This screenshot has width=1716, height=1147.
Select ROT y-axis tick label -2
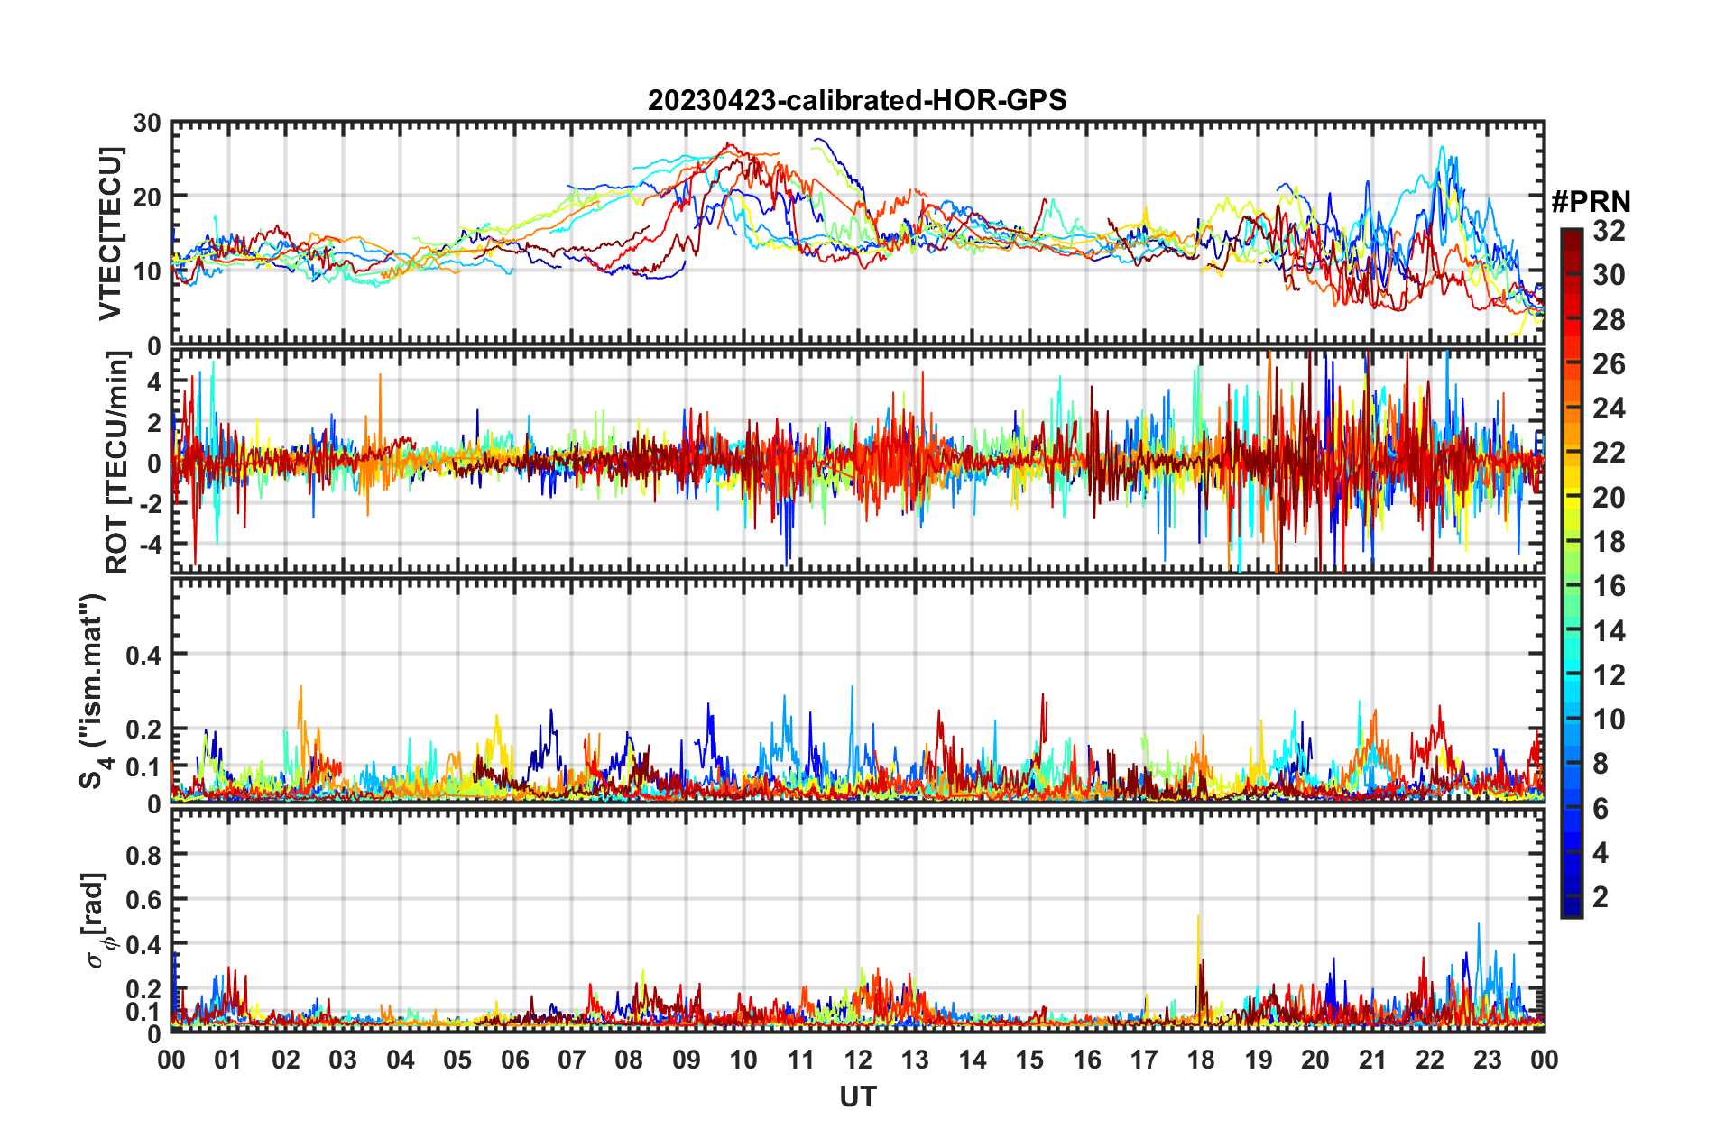tap(151, 503)
